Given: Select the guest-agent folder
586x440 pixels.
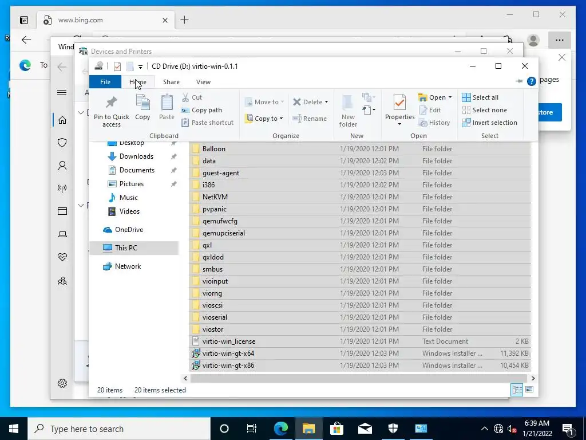Looking at the screenshot, I should click(360, 173).
